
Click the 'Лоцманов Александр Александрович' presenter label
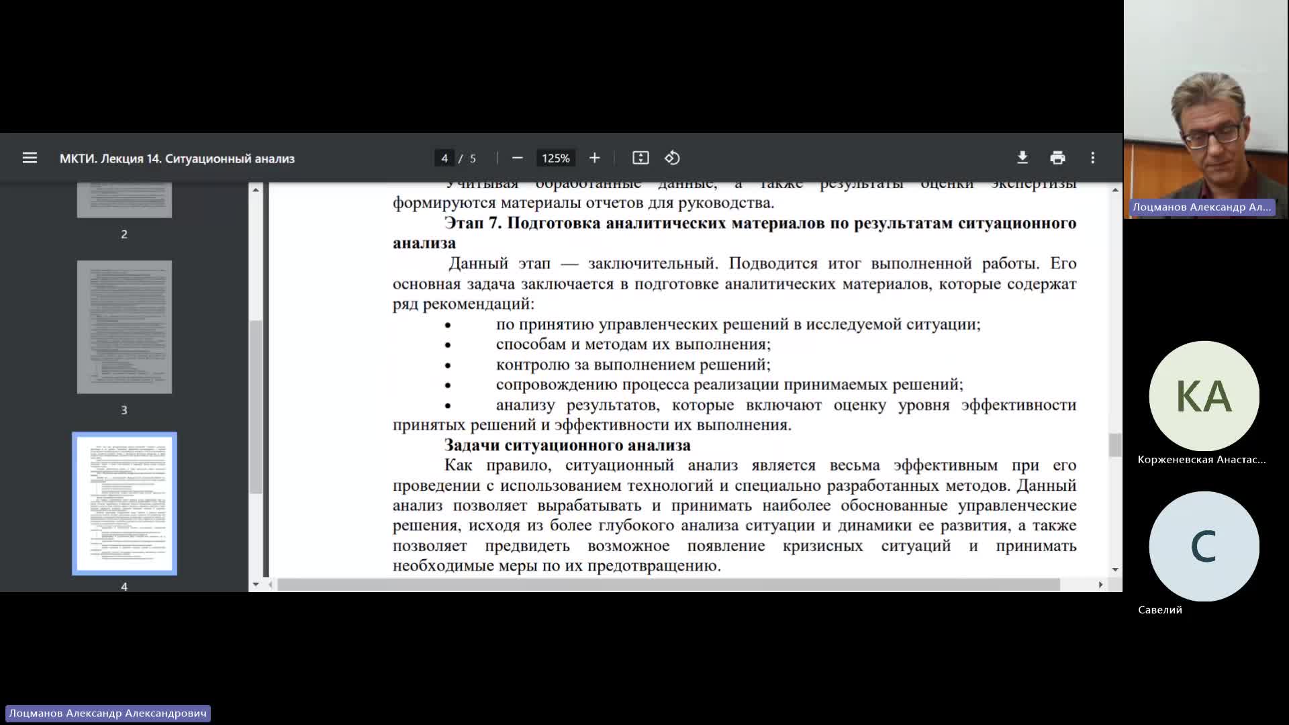108,713
